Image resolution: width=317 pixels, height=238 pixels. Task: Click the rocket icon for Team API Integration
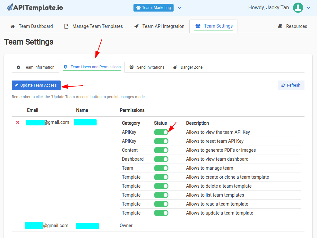click(x=136, y=26)
